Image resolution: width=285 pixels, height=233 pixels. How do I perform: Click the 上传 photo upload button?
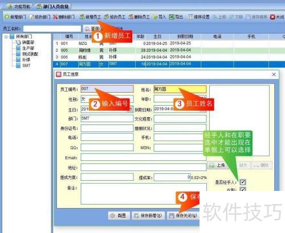(217, 165)
